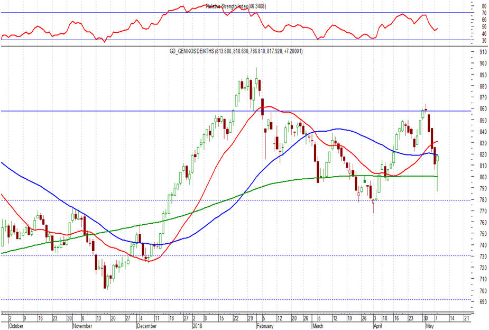Image resolution: width=489 pixels, height=330 pixels.
Task: Click the October month label
Action: [x=16, y=326]
